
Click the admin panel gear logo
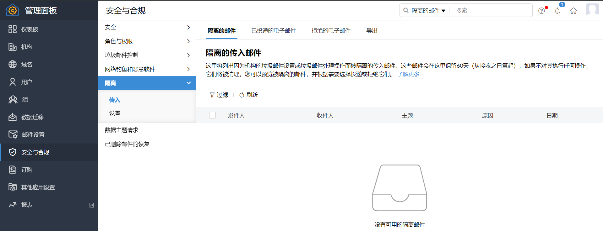(13, 10)
